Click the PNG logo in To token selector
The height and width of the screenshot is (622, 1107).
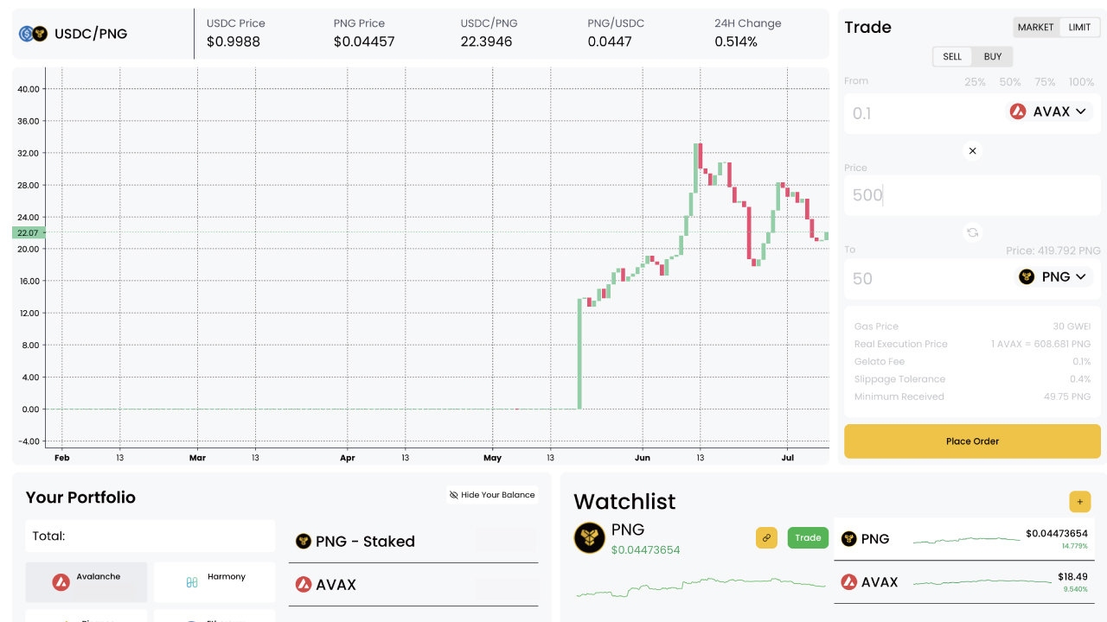coord(1027,276)
